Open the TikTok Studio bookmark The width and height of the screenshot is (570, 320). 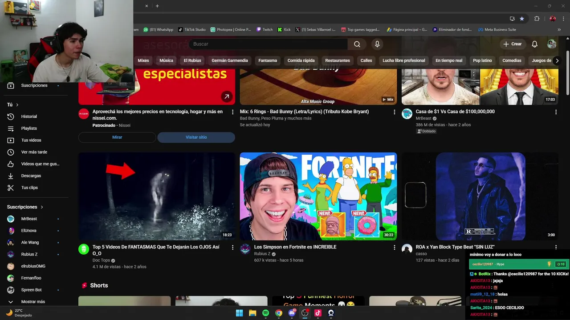[x=192, y=30]
